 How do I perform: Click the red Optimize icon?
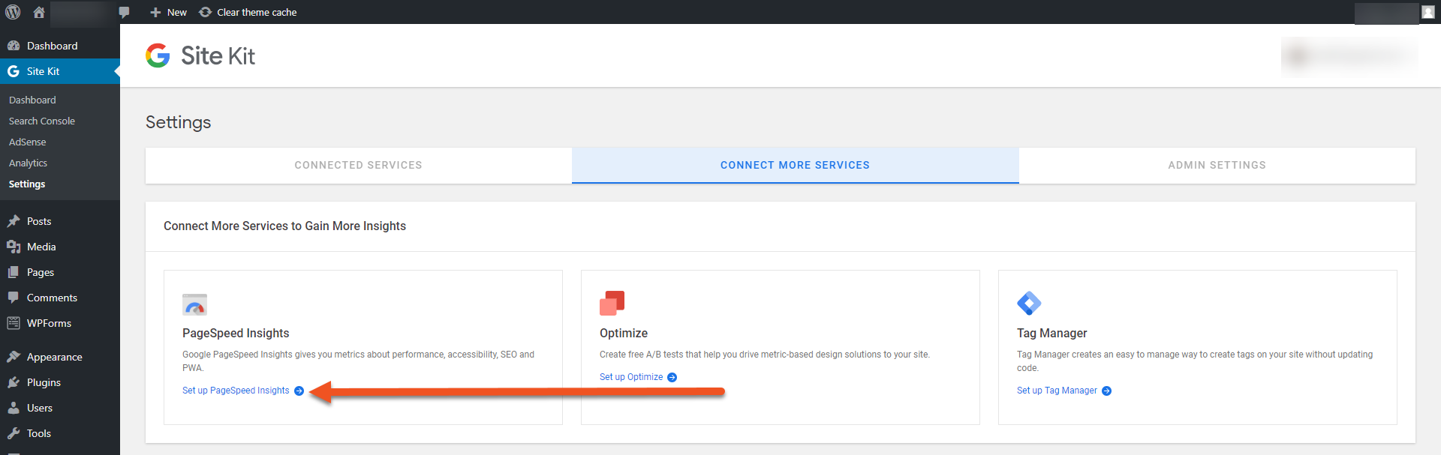(x=612, y=303)
